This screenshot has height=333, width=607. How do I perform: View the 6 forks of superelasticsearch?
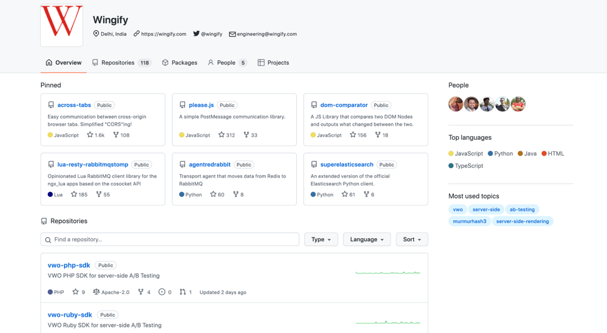369,194
